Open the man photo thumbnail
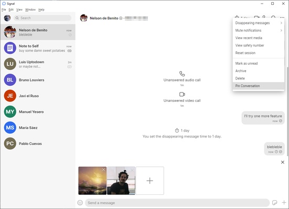This screenshot has height=209, width=289. pos(121,181)
